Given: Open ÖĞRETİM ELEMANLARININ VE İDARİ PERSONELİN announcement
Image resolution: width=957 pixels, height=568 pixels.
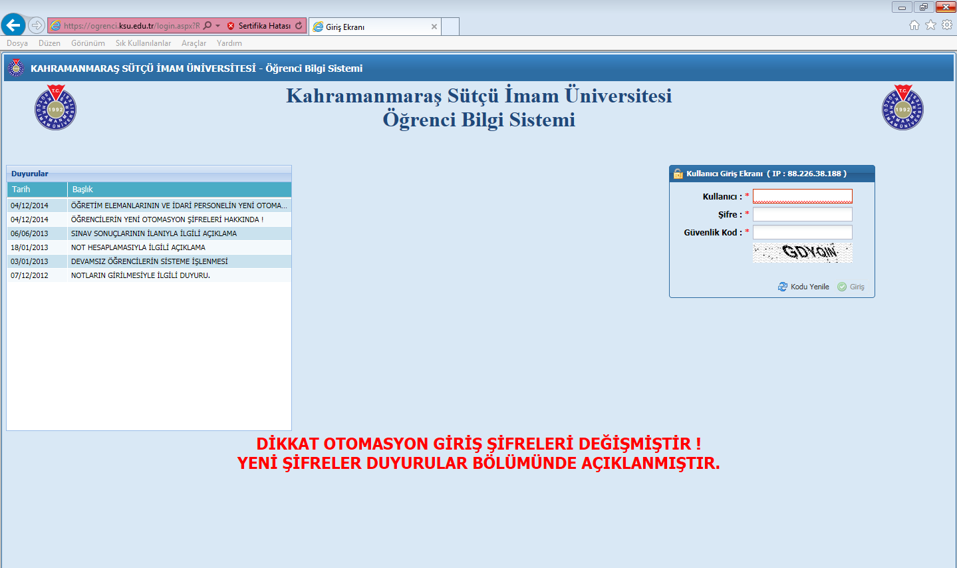Looking at the screenshot, I should (x=149, y=206).
